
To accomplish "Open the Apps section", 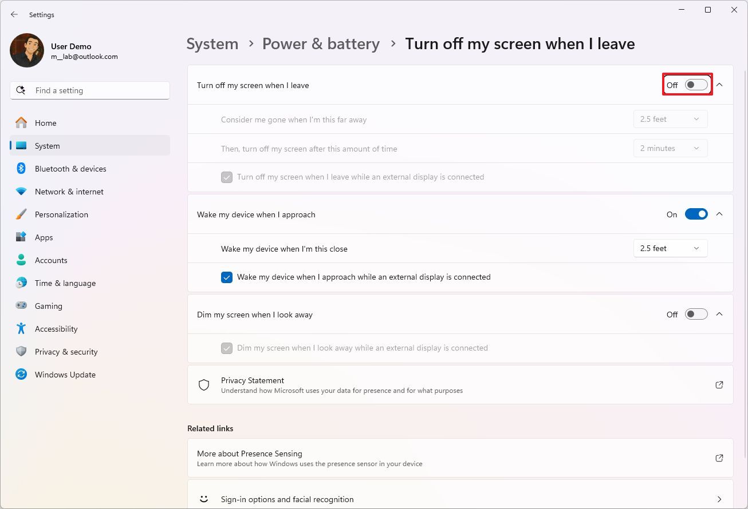I will [44, 237].
